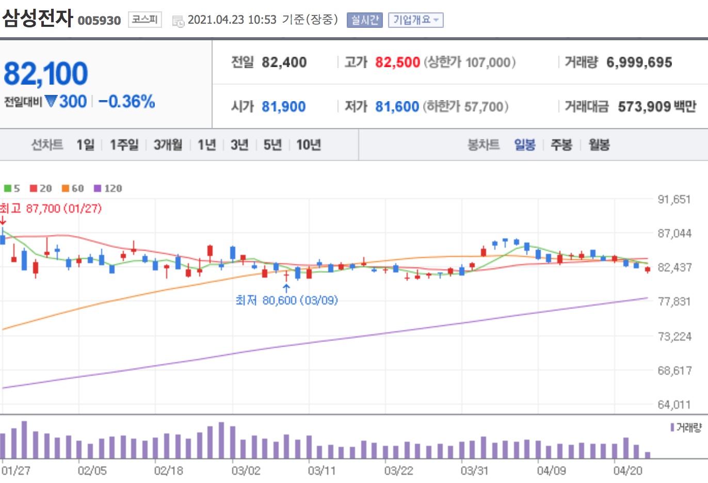
Task: Click the 최저 80,600 (03/09) chart label
Action: click(x=287, y=300)
